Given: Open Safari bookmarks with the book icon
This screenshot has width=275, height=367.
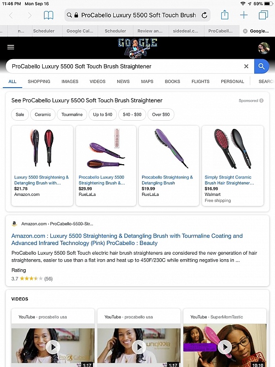Looking at the screenshot, I should pos(49,15).
